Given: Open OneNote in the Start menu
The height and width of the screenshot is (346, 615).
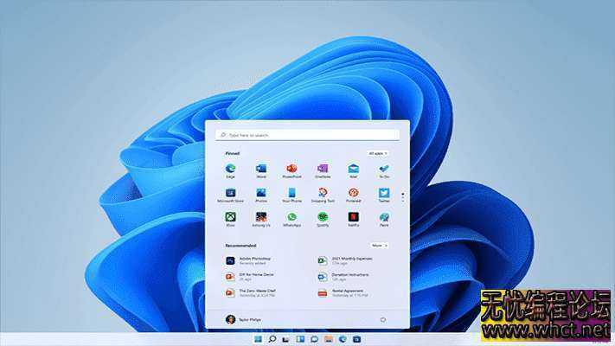Looking at the screenshot, I should point(323,169).
